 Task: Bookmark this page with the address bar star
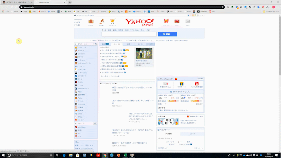click(222, 7)
